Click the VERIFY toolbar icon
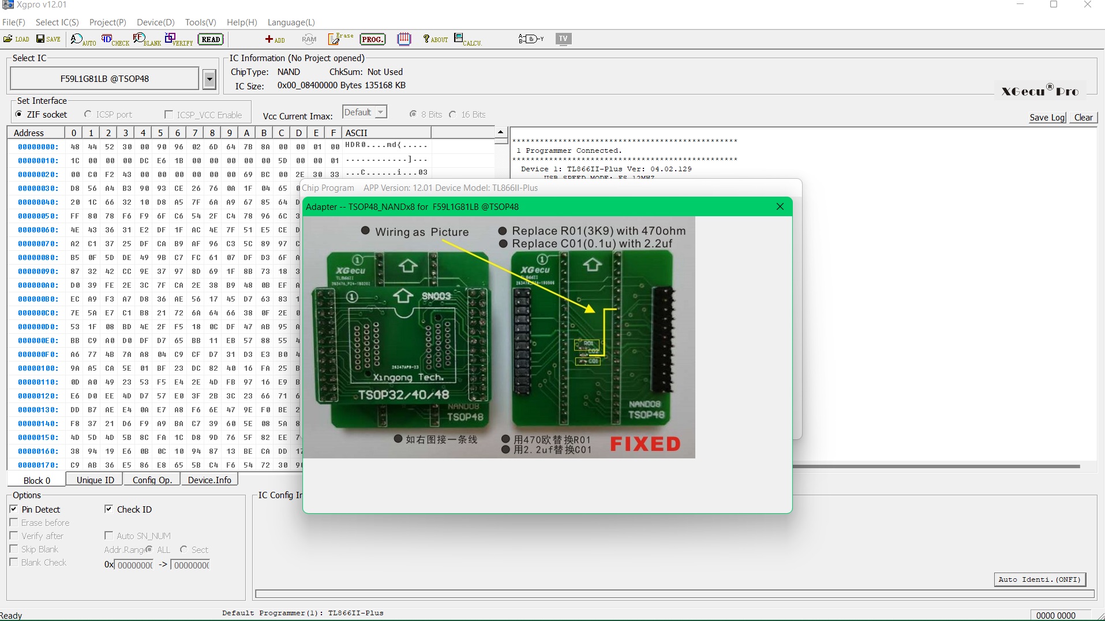Viewport: 1105px width, 621px height. 179,39
